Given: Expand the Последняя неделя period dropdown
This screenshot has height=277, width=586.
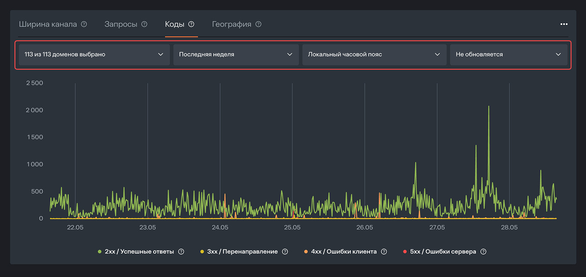Looking at the screenshot, I should tap(236, 55).
